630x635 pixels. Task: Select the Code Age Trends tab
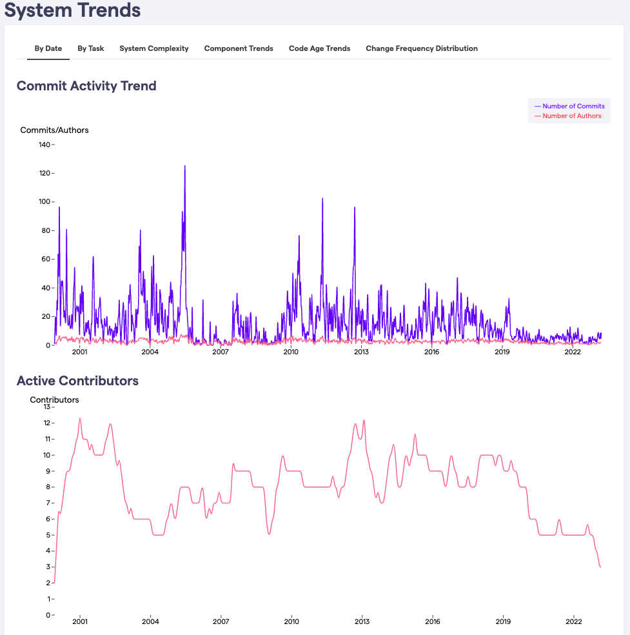[x=319, y=48]
